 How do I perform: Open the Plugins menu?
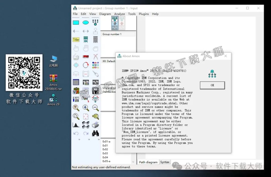144,14
